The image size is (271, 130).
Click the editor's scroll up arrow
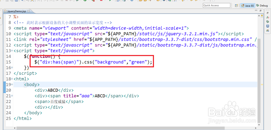point(259,16)
